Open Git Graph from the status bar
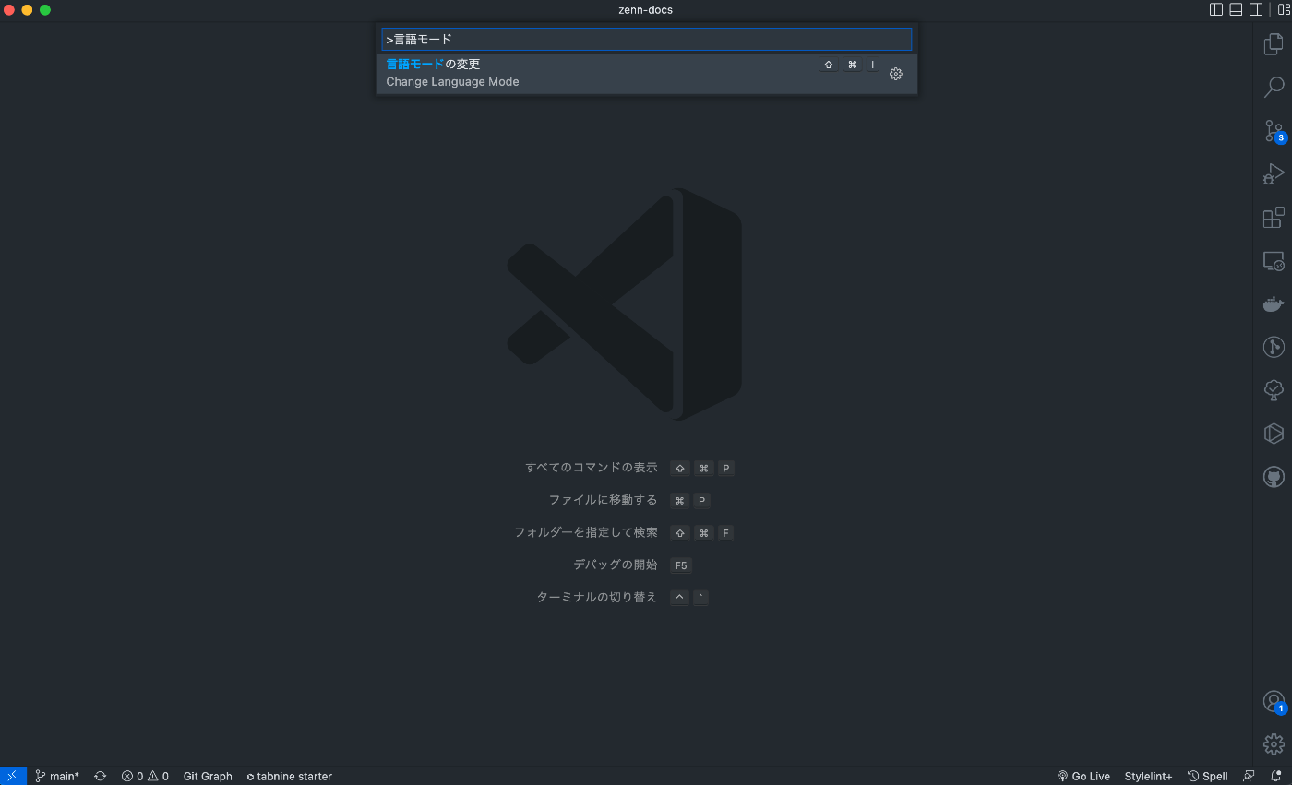 [208, 776]
